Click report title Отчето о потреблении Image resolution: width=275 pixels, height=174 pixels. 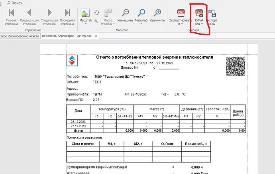tap(155, 57)
